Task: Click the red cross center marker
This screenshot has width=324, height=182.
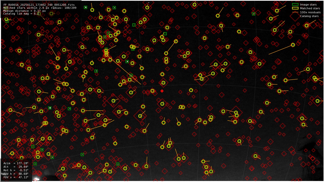Action: pos(162,91)
